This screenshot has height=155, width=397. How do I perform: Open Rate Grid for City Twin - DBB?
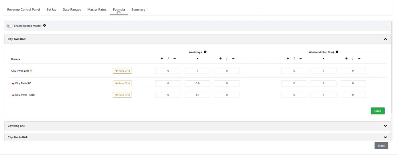coord(122,95)
